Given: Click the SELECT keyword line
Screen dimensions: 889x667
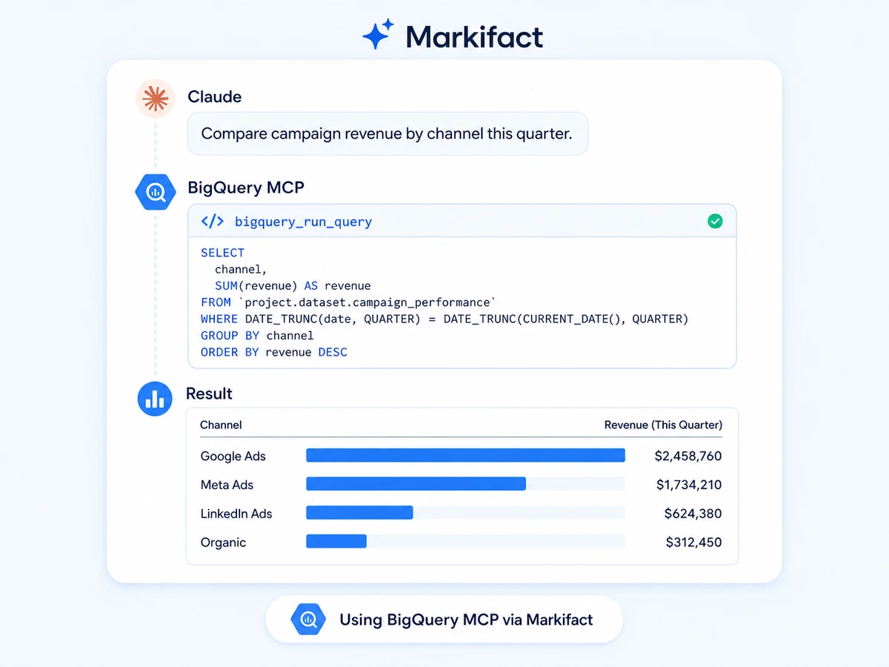Looking at the screenshot, I should pyautogui.click(x=222, y=253).
